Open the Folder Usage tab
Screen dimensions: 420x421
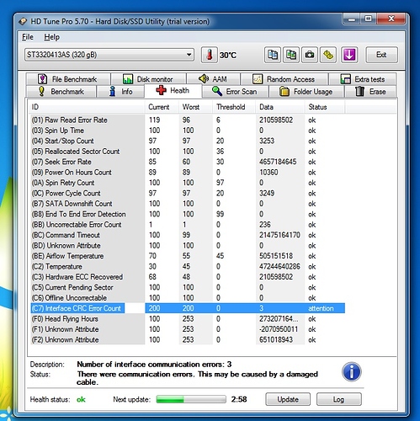(x=306, y=92)
